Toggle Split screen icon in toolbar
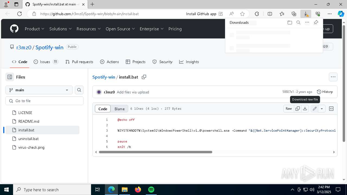Image resolution: width=347 pixels, height=195 pixels. coord(270,14)
